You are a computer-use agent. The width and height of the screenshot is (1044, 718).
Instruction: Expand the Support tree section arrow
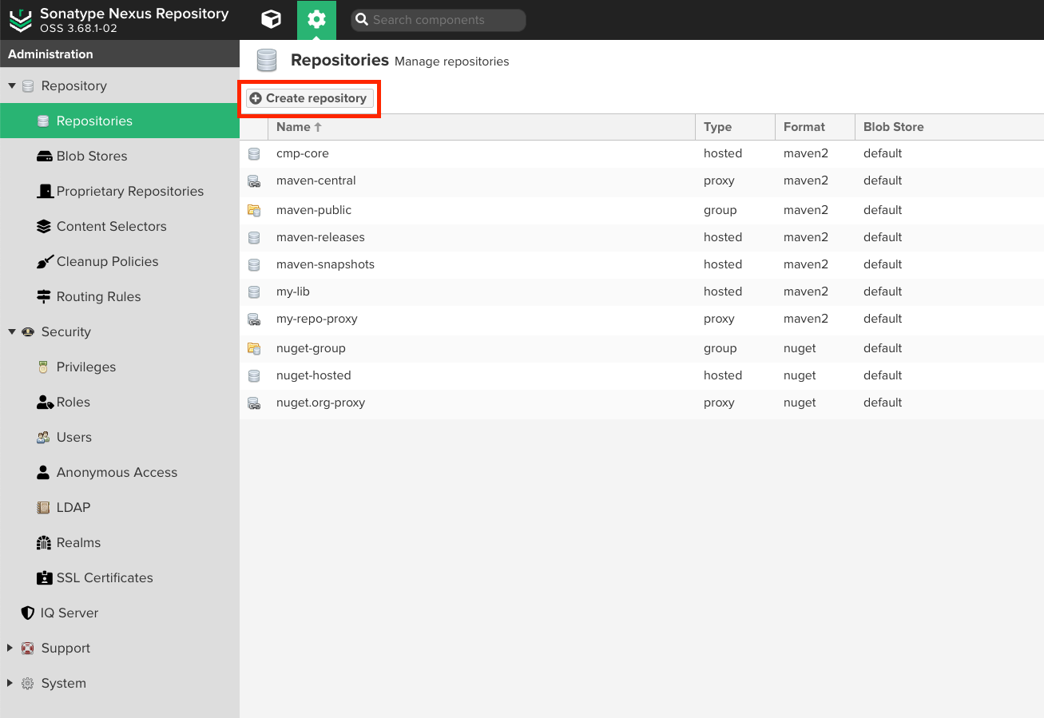[10, 649]
